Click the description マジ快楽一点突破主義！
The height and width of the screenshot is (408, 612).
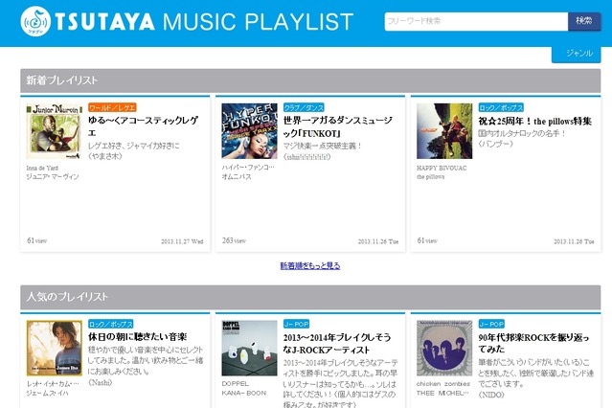pyautogui.click(x=323, y=146)
